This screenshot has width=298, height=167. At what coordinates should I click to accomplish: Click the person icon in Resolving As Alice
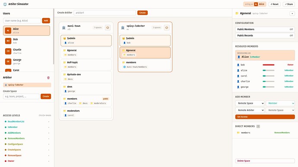pyautogui.click(x=239, y=57)
